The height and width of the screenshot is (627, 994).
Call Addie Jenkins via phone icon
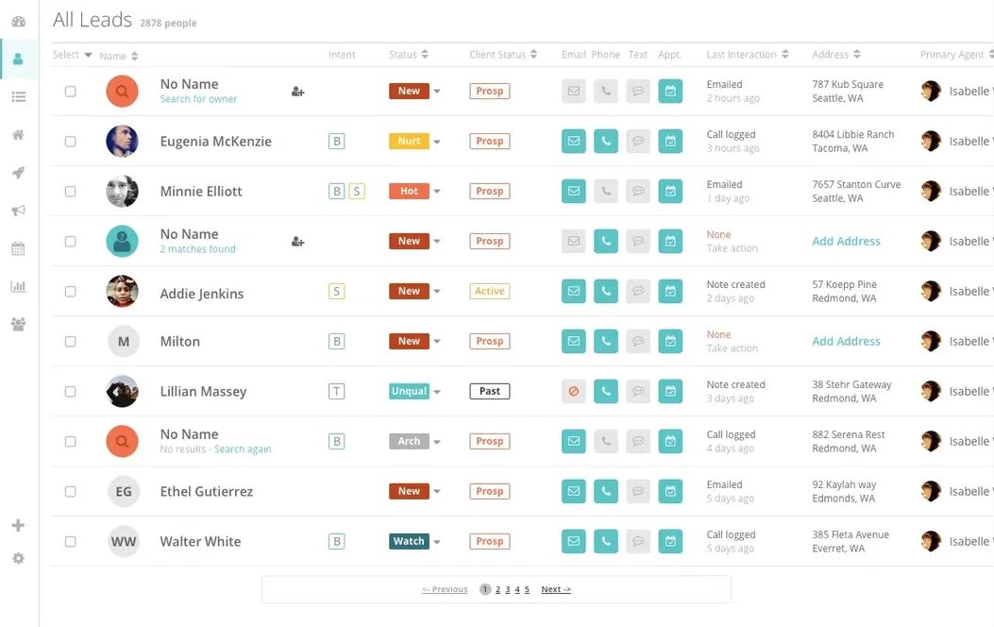(x=606, y=291)
